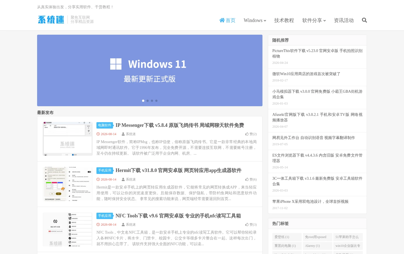The width and height of the screenshot is (404, 254).
Task: Open the site search magnifier icon
Action: coord(364,20)
